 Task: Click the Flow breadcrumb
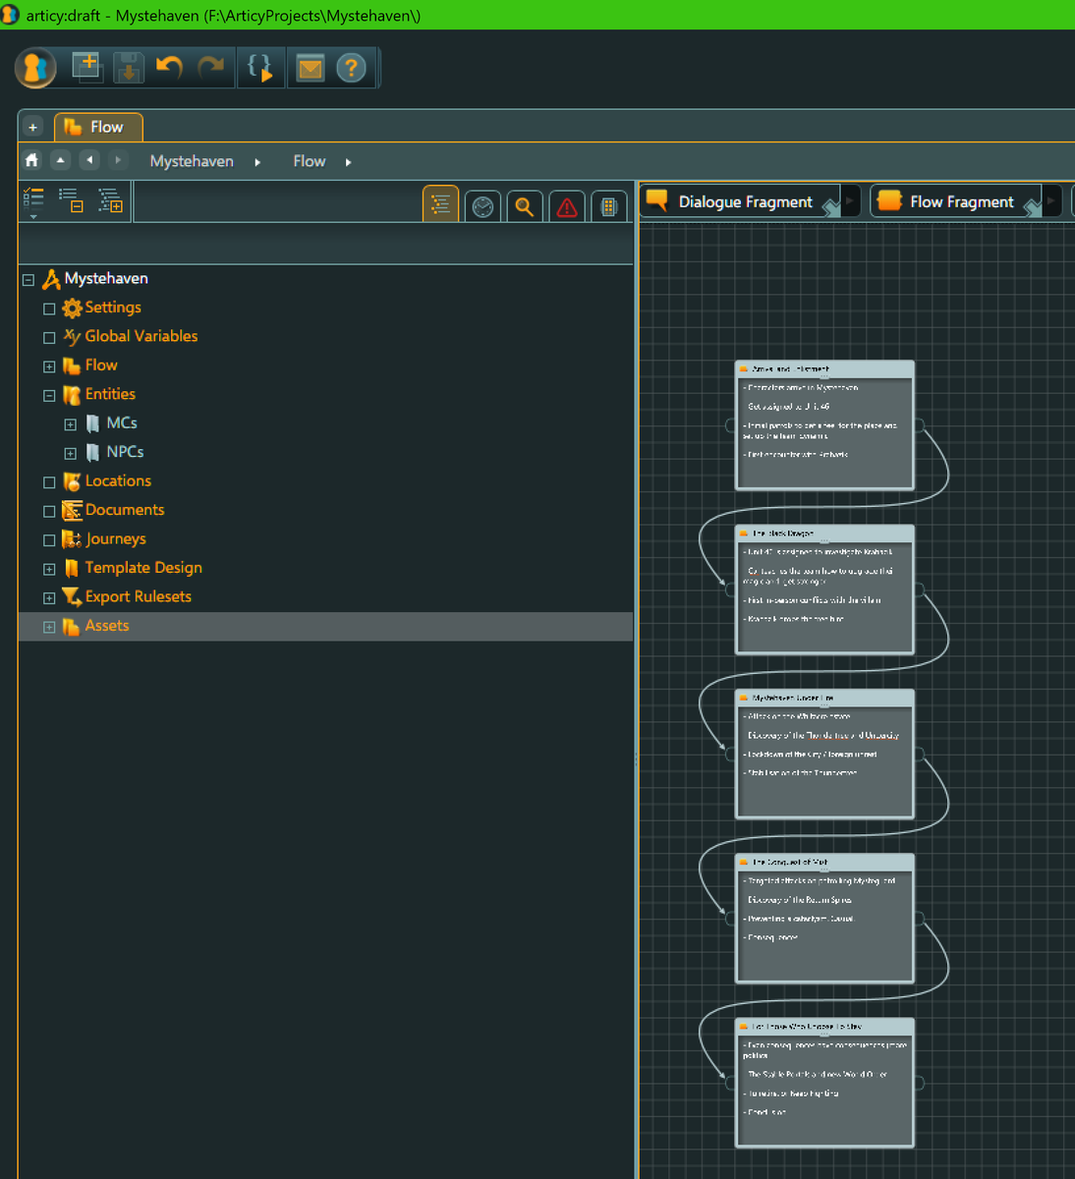[x=310, y=161]
